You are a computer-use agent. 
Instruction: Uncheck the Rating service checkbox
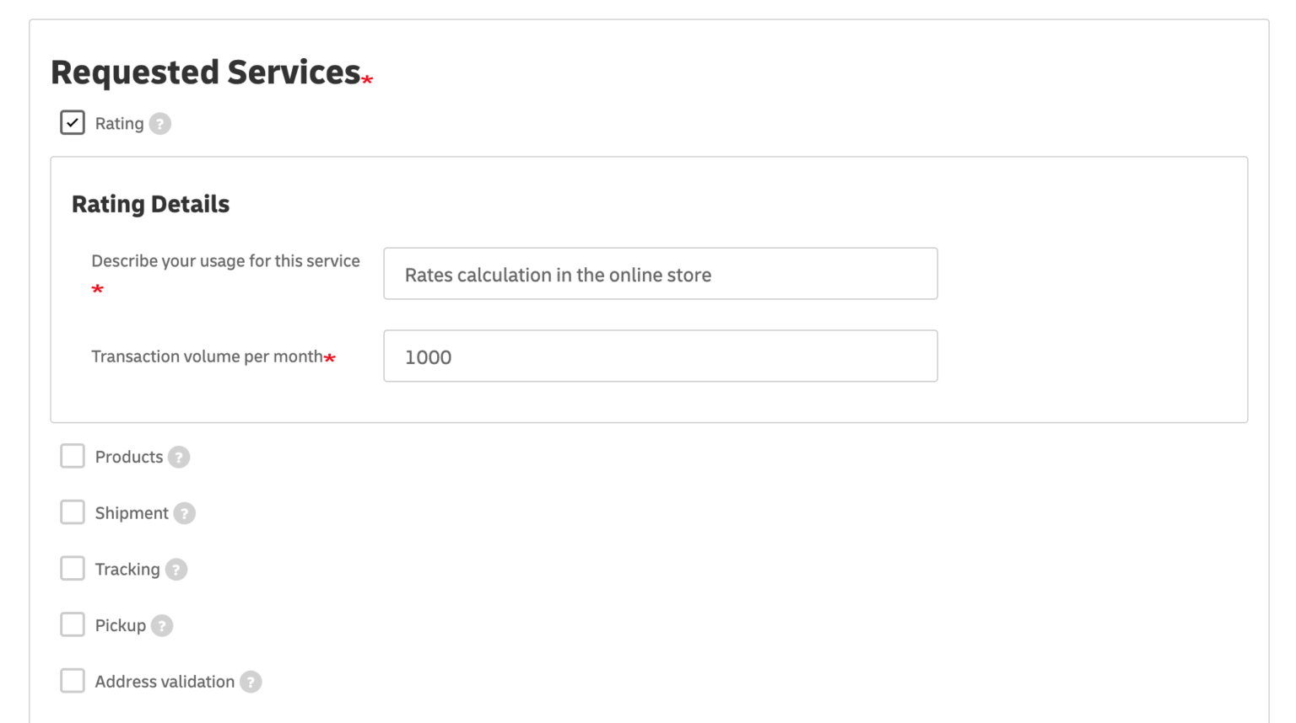coord(72,122)
